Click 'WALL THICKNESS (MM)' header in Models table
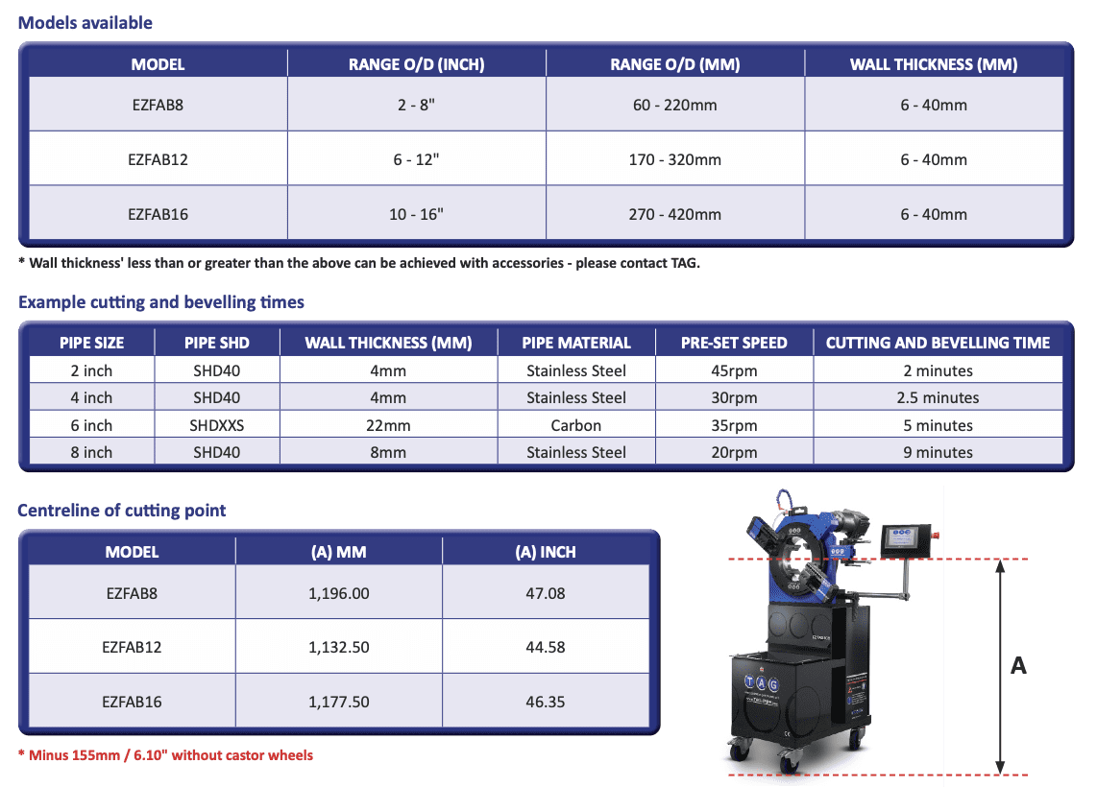This screenshot has width=1097, height=787. [934, 64]
